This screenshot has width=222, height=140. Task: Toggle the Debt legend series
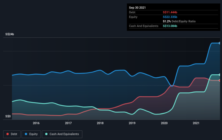coord(11,134)
